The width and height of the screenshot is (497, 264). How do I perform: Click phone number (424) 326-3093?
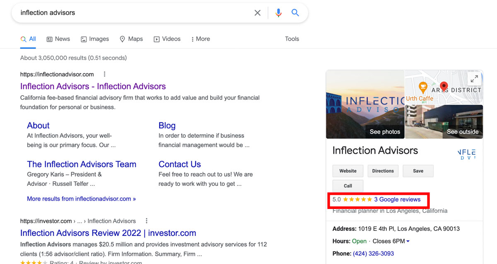[x=374, y=253]
